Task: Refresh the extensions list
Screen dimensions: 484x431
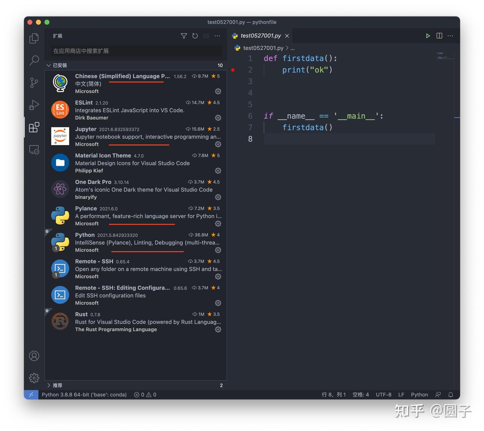Action: (x=195, y=36)
